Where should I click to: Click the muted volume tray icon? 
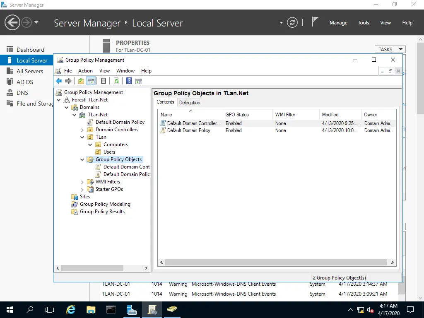click(370, 310)
